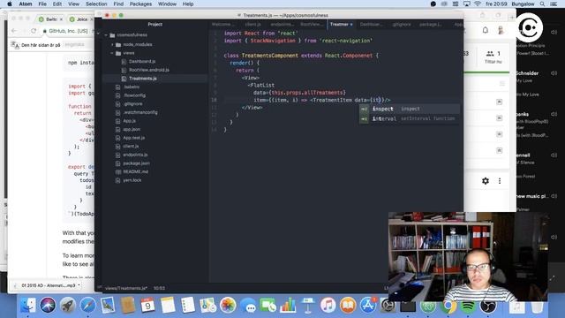This screenshot has height=318, width=565.
Task: Go back in the browser window
Action: click(14, 31)
